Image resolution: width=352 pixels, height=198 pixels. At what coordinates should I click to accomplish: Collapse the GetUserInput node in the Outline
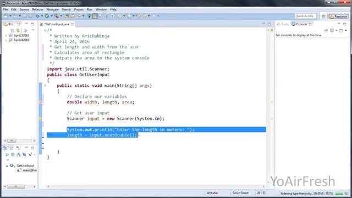[7, 166]
